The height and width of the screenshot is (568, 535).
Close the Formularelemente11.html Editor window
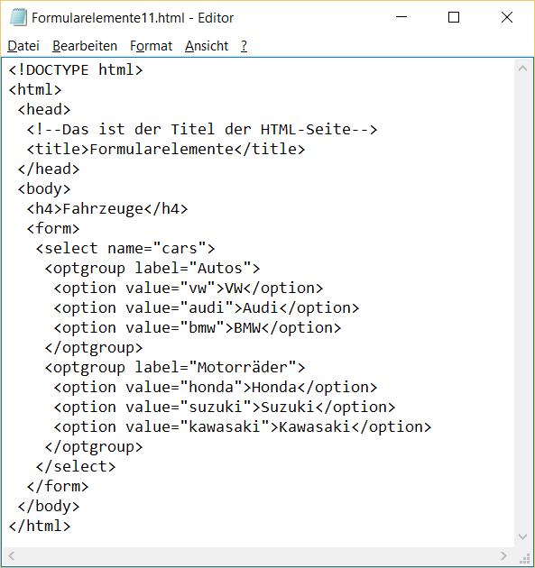507,17
